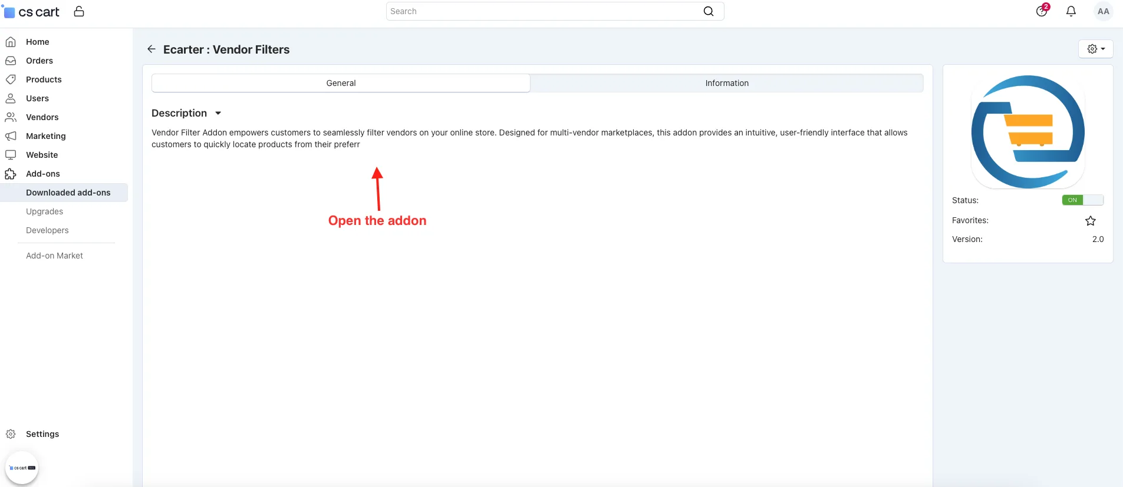Click the Home house icon
Screen dimensions: 1123x487
pos(11,42)
